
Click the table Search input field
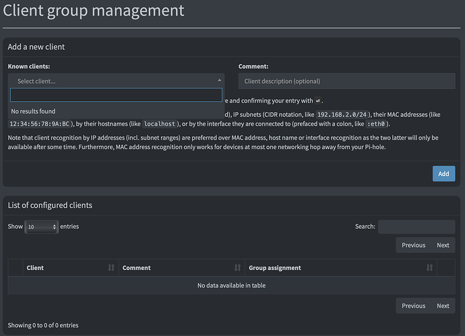416,227
